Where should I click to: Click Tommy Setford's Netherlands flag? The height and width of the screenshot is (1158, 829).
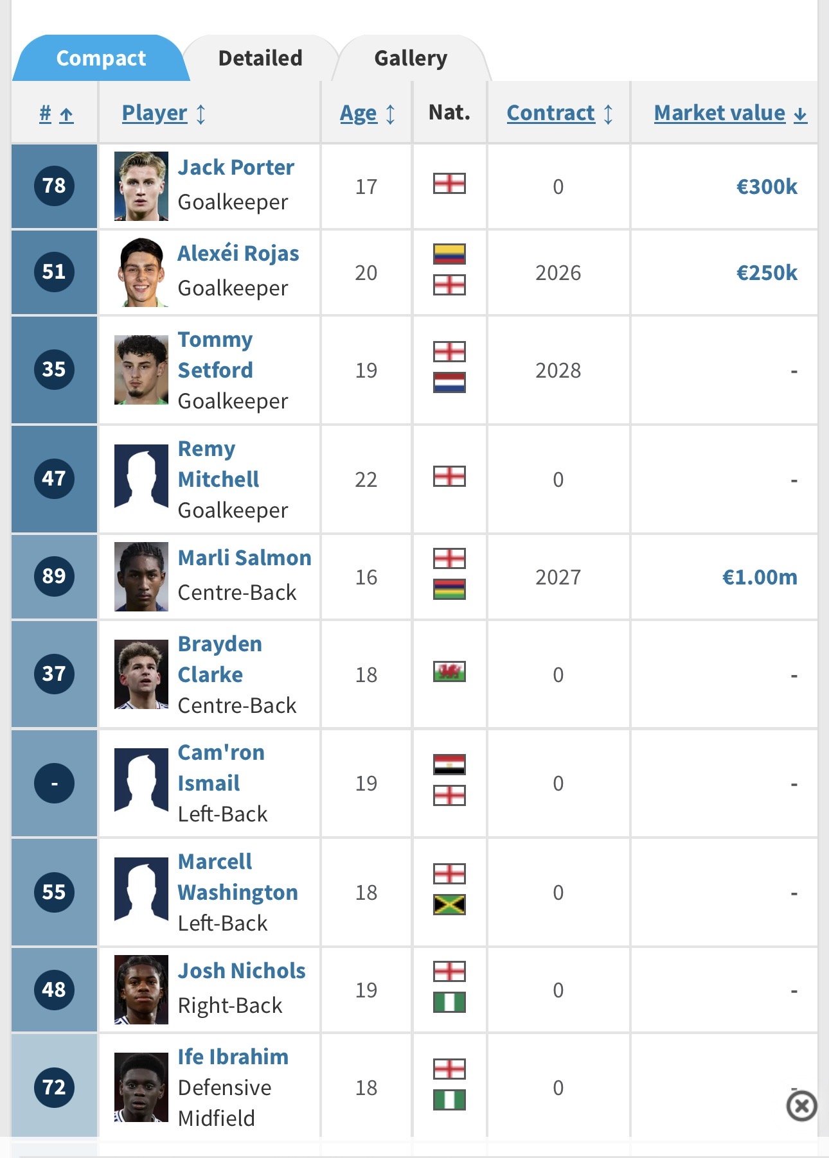click(449, 383)
